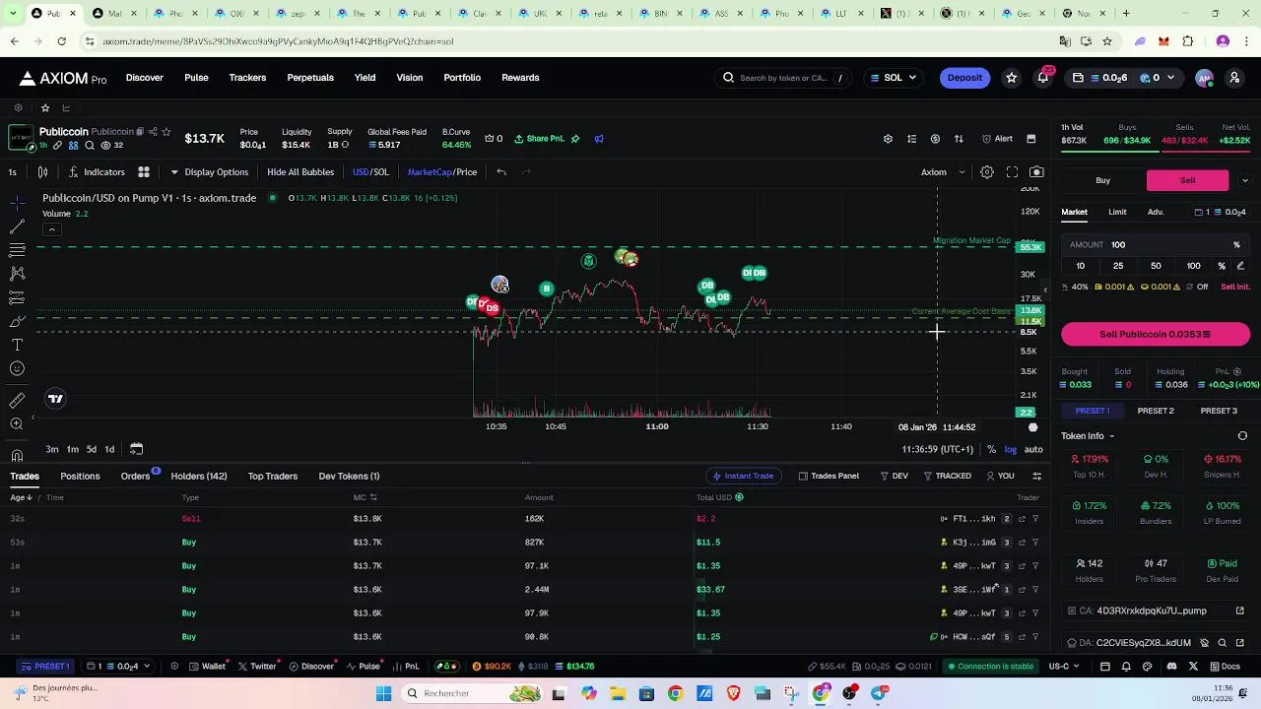Switch to the Top Traders tab
Image resolution: width=1261 pixels, height=709 pixels.
(273, 476)
